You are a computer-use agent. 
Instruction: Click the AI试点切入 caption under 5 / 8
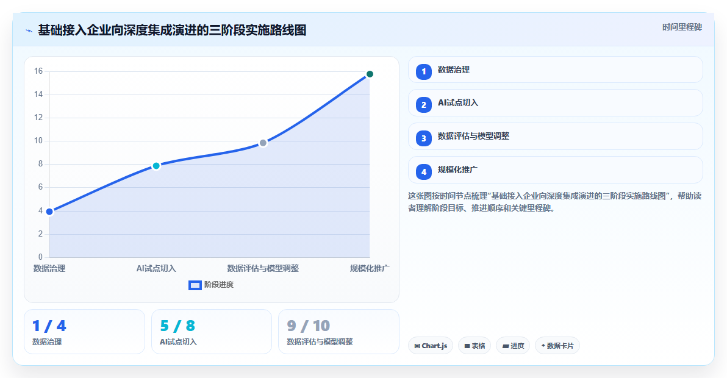(x=179, y=342)
